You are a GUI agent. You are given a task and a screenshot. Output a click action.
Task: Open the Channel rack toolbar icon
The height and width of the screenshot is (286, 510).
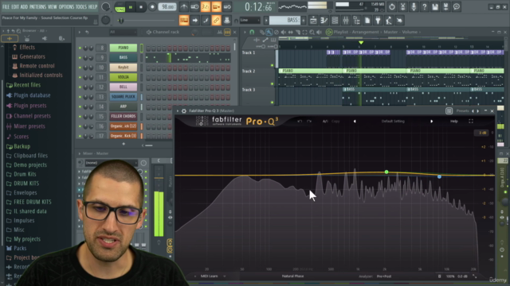335,21
